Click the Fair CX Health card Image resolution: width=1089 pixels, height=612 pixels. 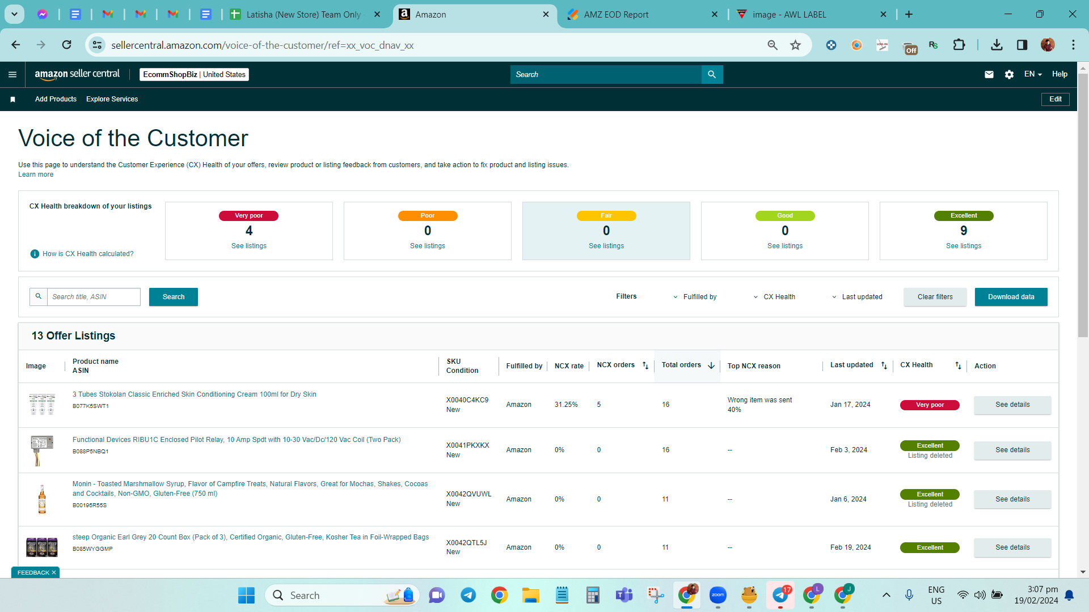pyautogui.click(x=606, y=231)
